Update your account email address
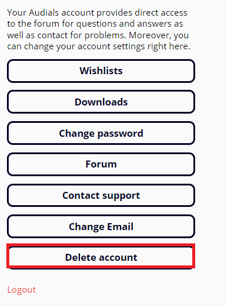Image resolution: width=227 pixels, height=306 pixels. [x=101, y=227]
